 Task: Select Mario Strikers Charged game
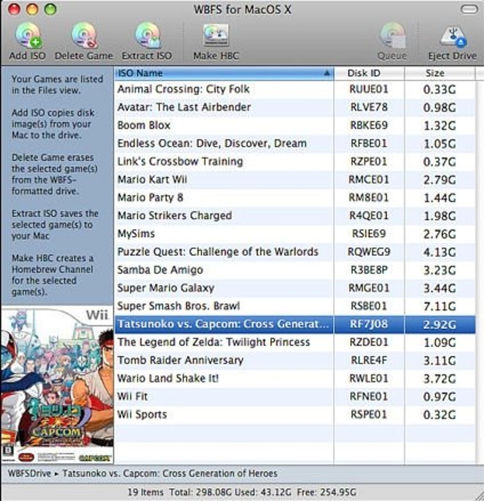pyautogui.click(x=295, y=216)
